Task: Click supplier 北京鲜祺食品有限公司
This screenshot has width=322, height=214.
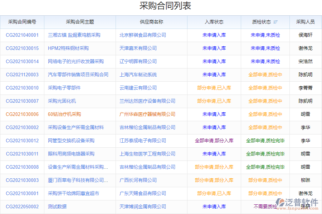Action: pos(143,35)
